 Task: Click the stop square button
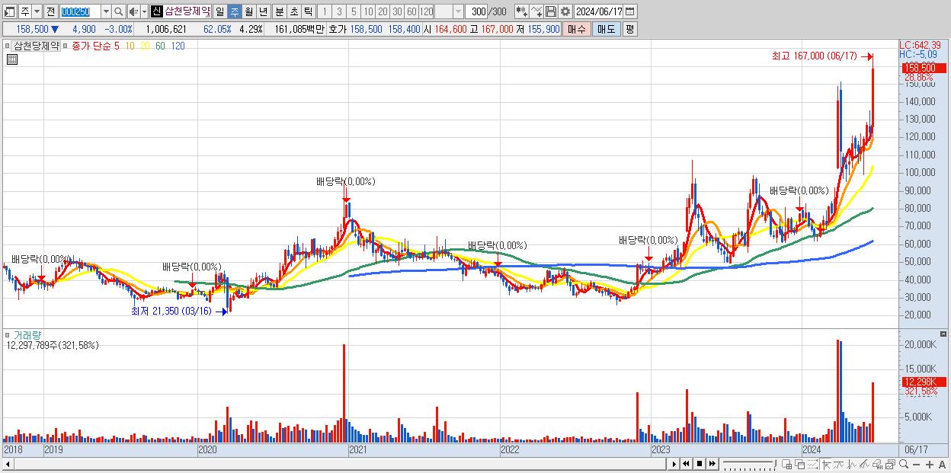coord(700,464)
